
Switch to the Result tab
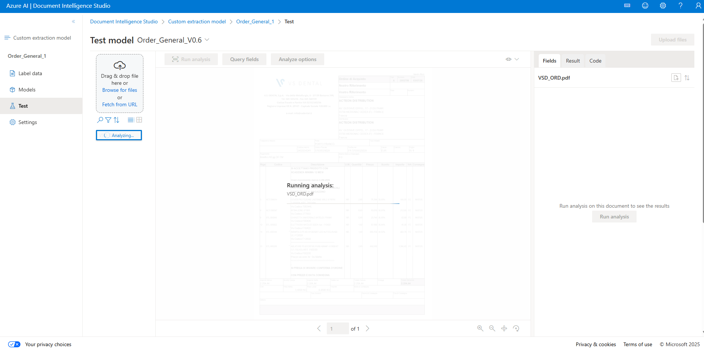pyautogui.click(x=573, y=61)
